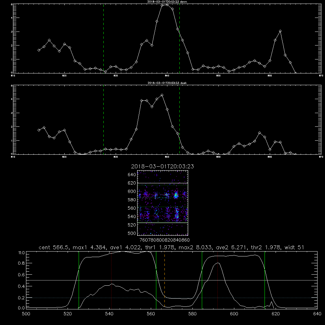Click the red dotted line near 541 in the bottom plot
Image resolution: width=325 pixels, height=325 pixels.
(111, 280)
